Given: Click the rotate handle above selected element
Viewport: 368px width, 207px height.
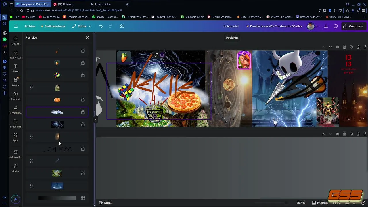Looking at the screenshot, I should click(156, 55).
